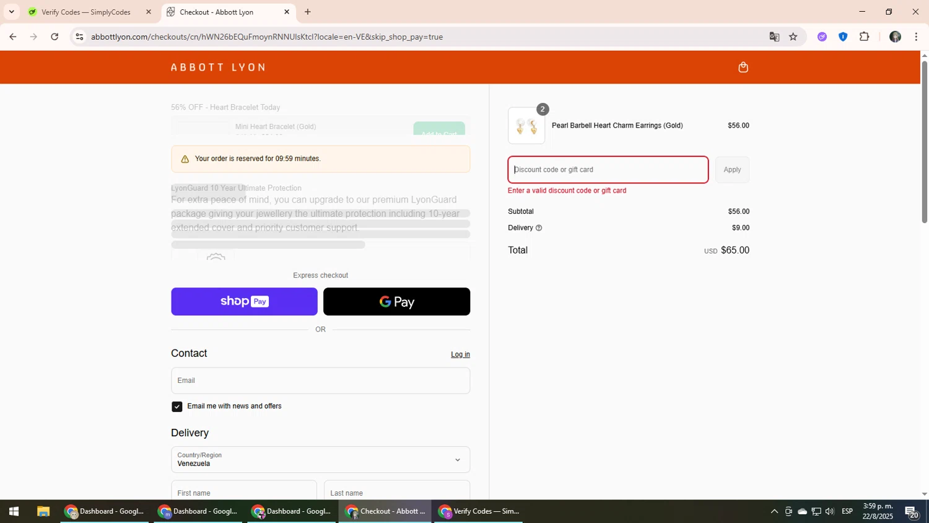The width and height of the screenshot is (929, 523).
Task: Pay with Shop Pay
Action: 244,302
